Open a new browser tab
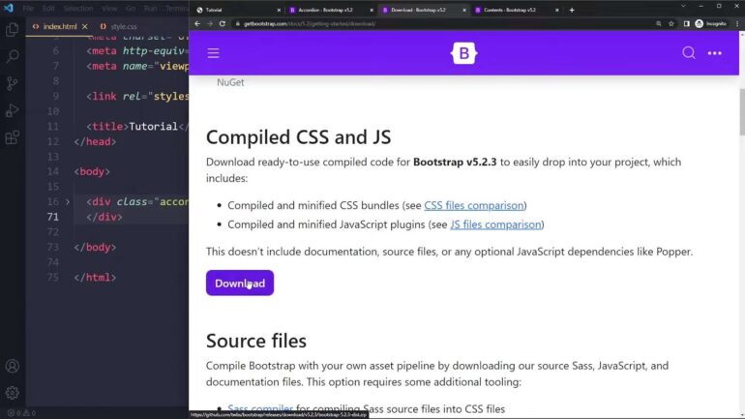745x419 pixels. tap(572, 10)
